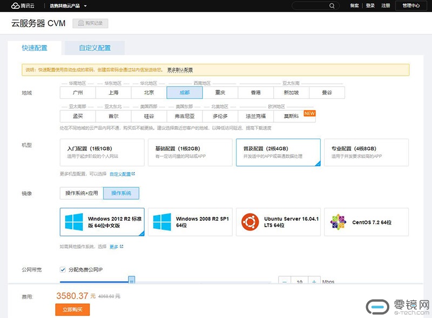Switch image type to 操作系统+应用
Viewport: 432px width, 318px height.
tap(82, 193)
